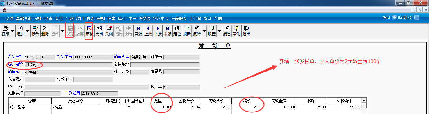Click the 删除 delete icon
Screen dimensions: 429x114
coord(46,31)
